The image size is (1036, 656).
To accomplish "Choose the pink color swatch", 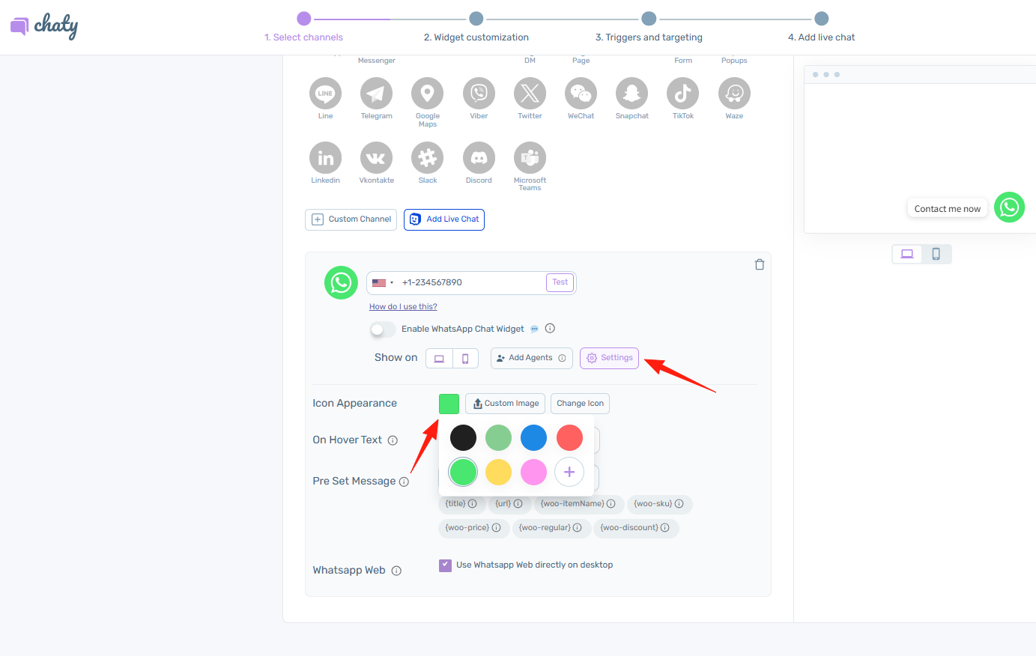I will 533,472.
